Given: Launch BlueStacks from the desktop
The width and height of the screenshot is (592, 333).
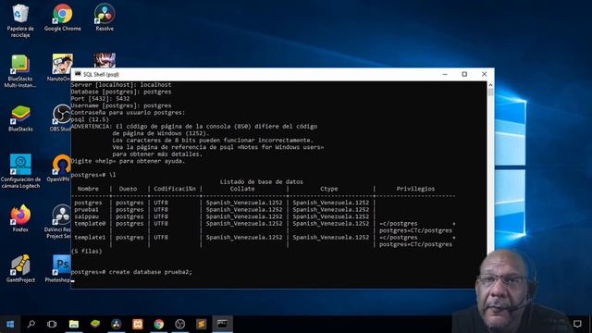Looking at the screenshot, I should click(x=20, y=118).
